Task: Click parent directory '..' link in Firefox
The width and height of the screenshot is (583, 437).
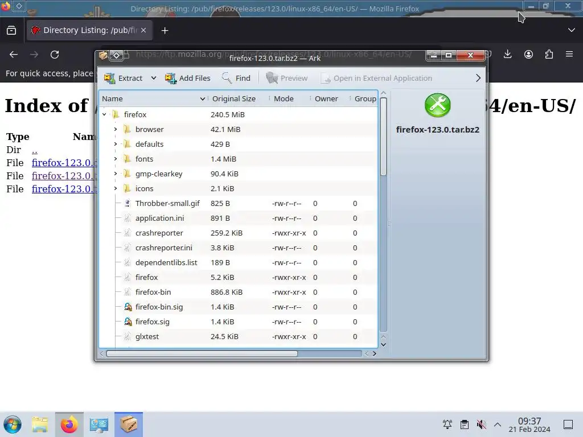Action: (x=35, y=150)
